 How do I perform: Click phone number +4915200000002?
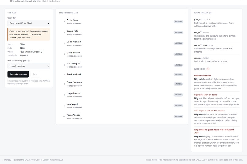(74, 35)
